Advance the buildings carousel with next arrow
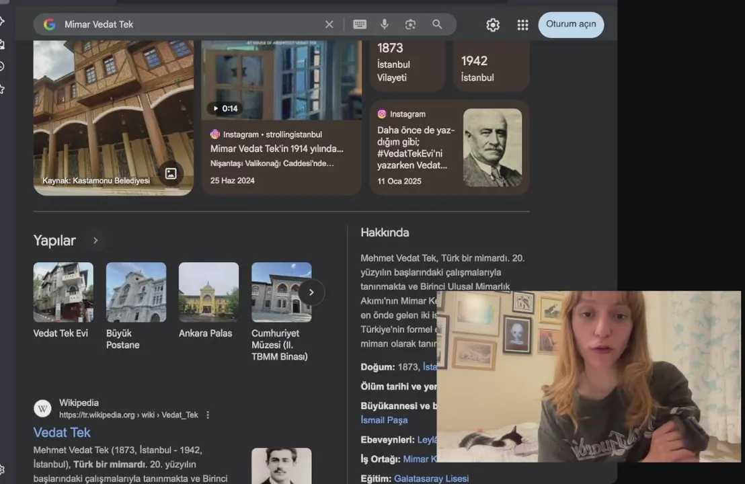This screenshot has height=484, width=745. pyautogui.click(x=311, y=292)
